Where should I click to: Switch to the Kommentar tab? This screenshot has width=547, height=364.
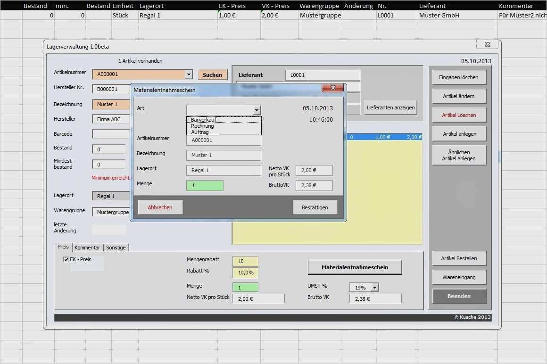coord(87,248)
